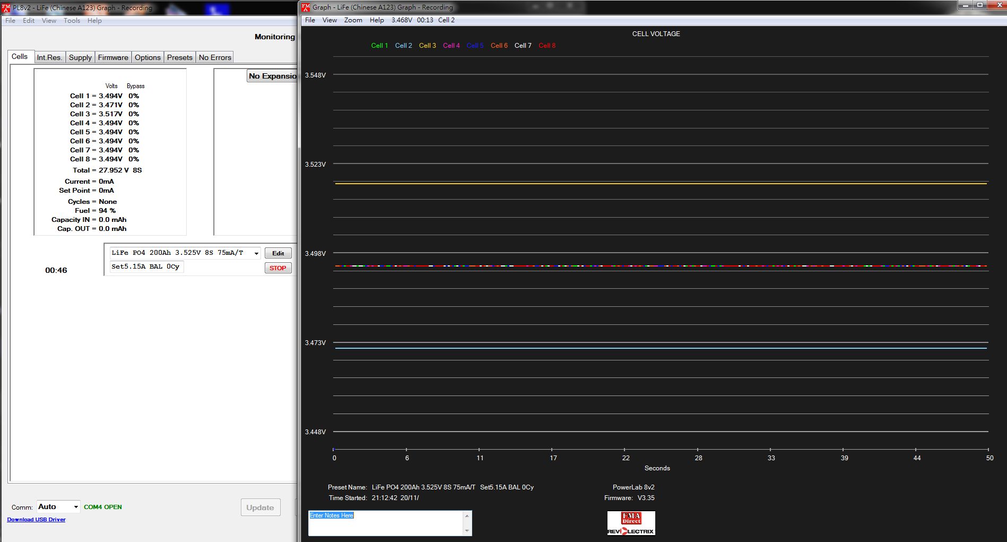1007x542 pixels.
Task: Click the Edit preset button
Action: tap(278, 253)
